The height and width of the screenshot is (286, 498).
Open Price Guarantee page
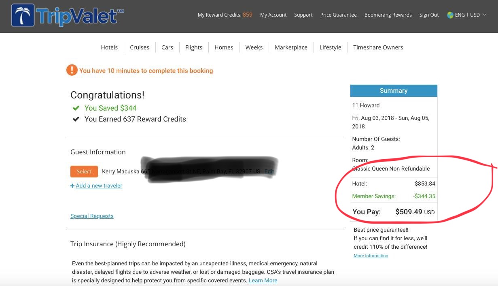[338, 15]
